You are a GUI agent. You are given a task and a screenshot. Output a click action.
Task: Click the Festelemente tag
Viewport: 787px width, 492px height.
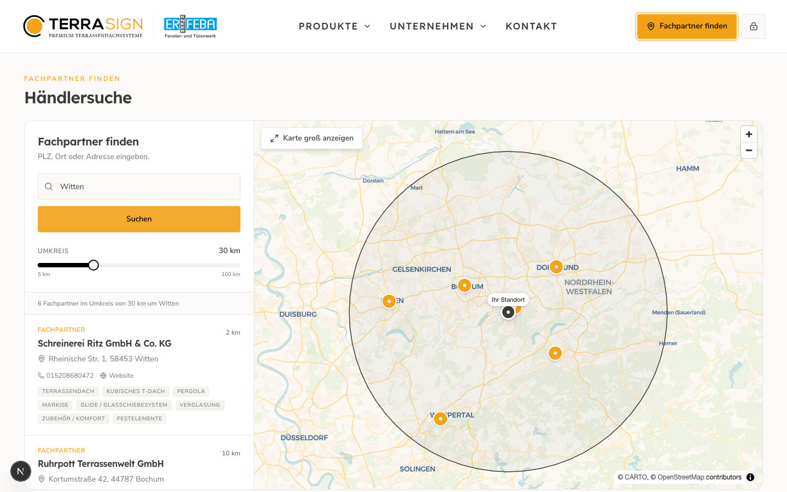[139, 419]
